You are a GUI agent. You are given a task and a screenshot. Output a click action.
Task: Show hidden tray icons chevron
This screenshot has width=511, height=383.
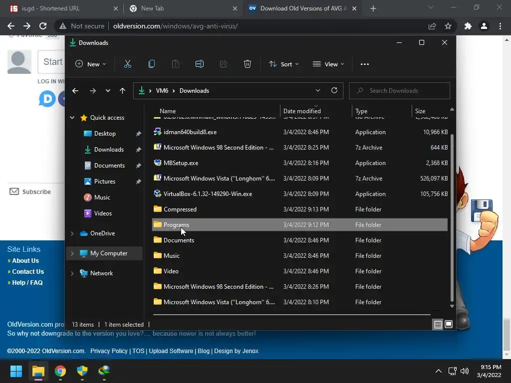pos(439,371)
